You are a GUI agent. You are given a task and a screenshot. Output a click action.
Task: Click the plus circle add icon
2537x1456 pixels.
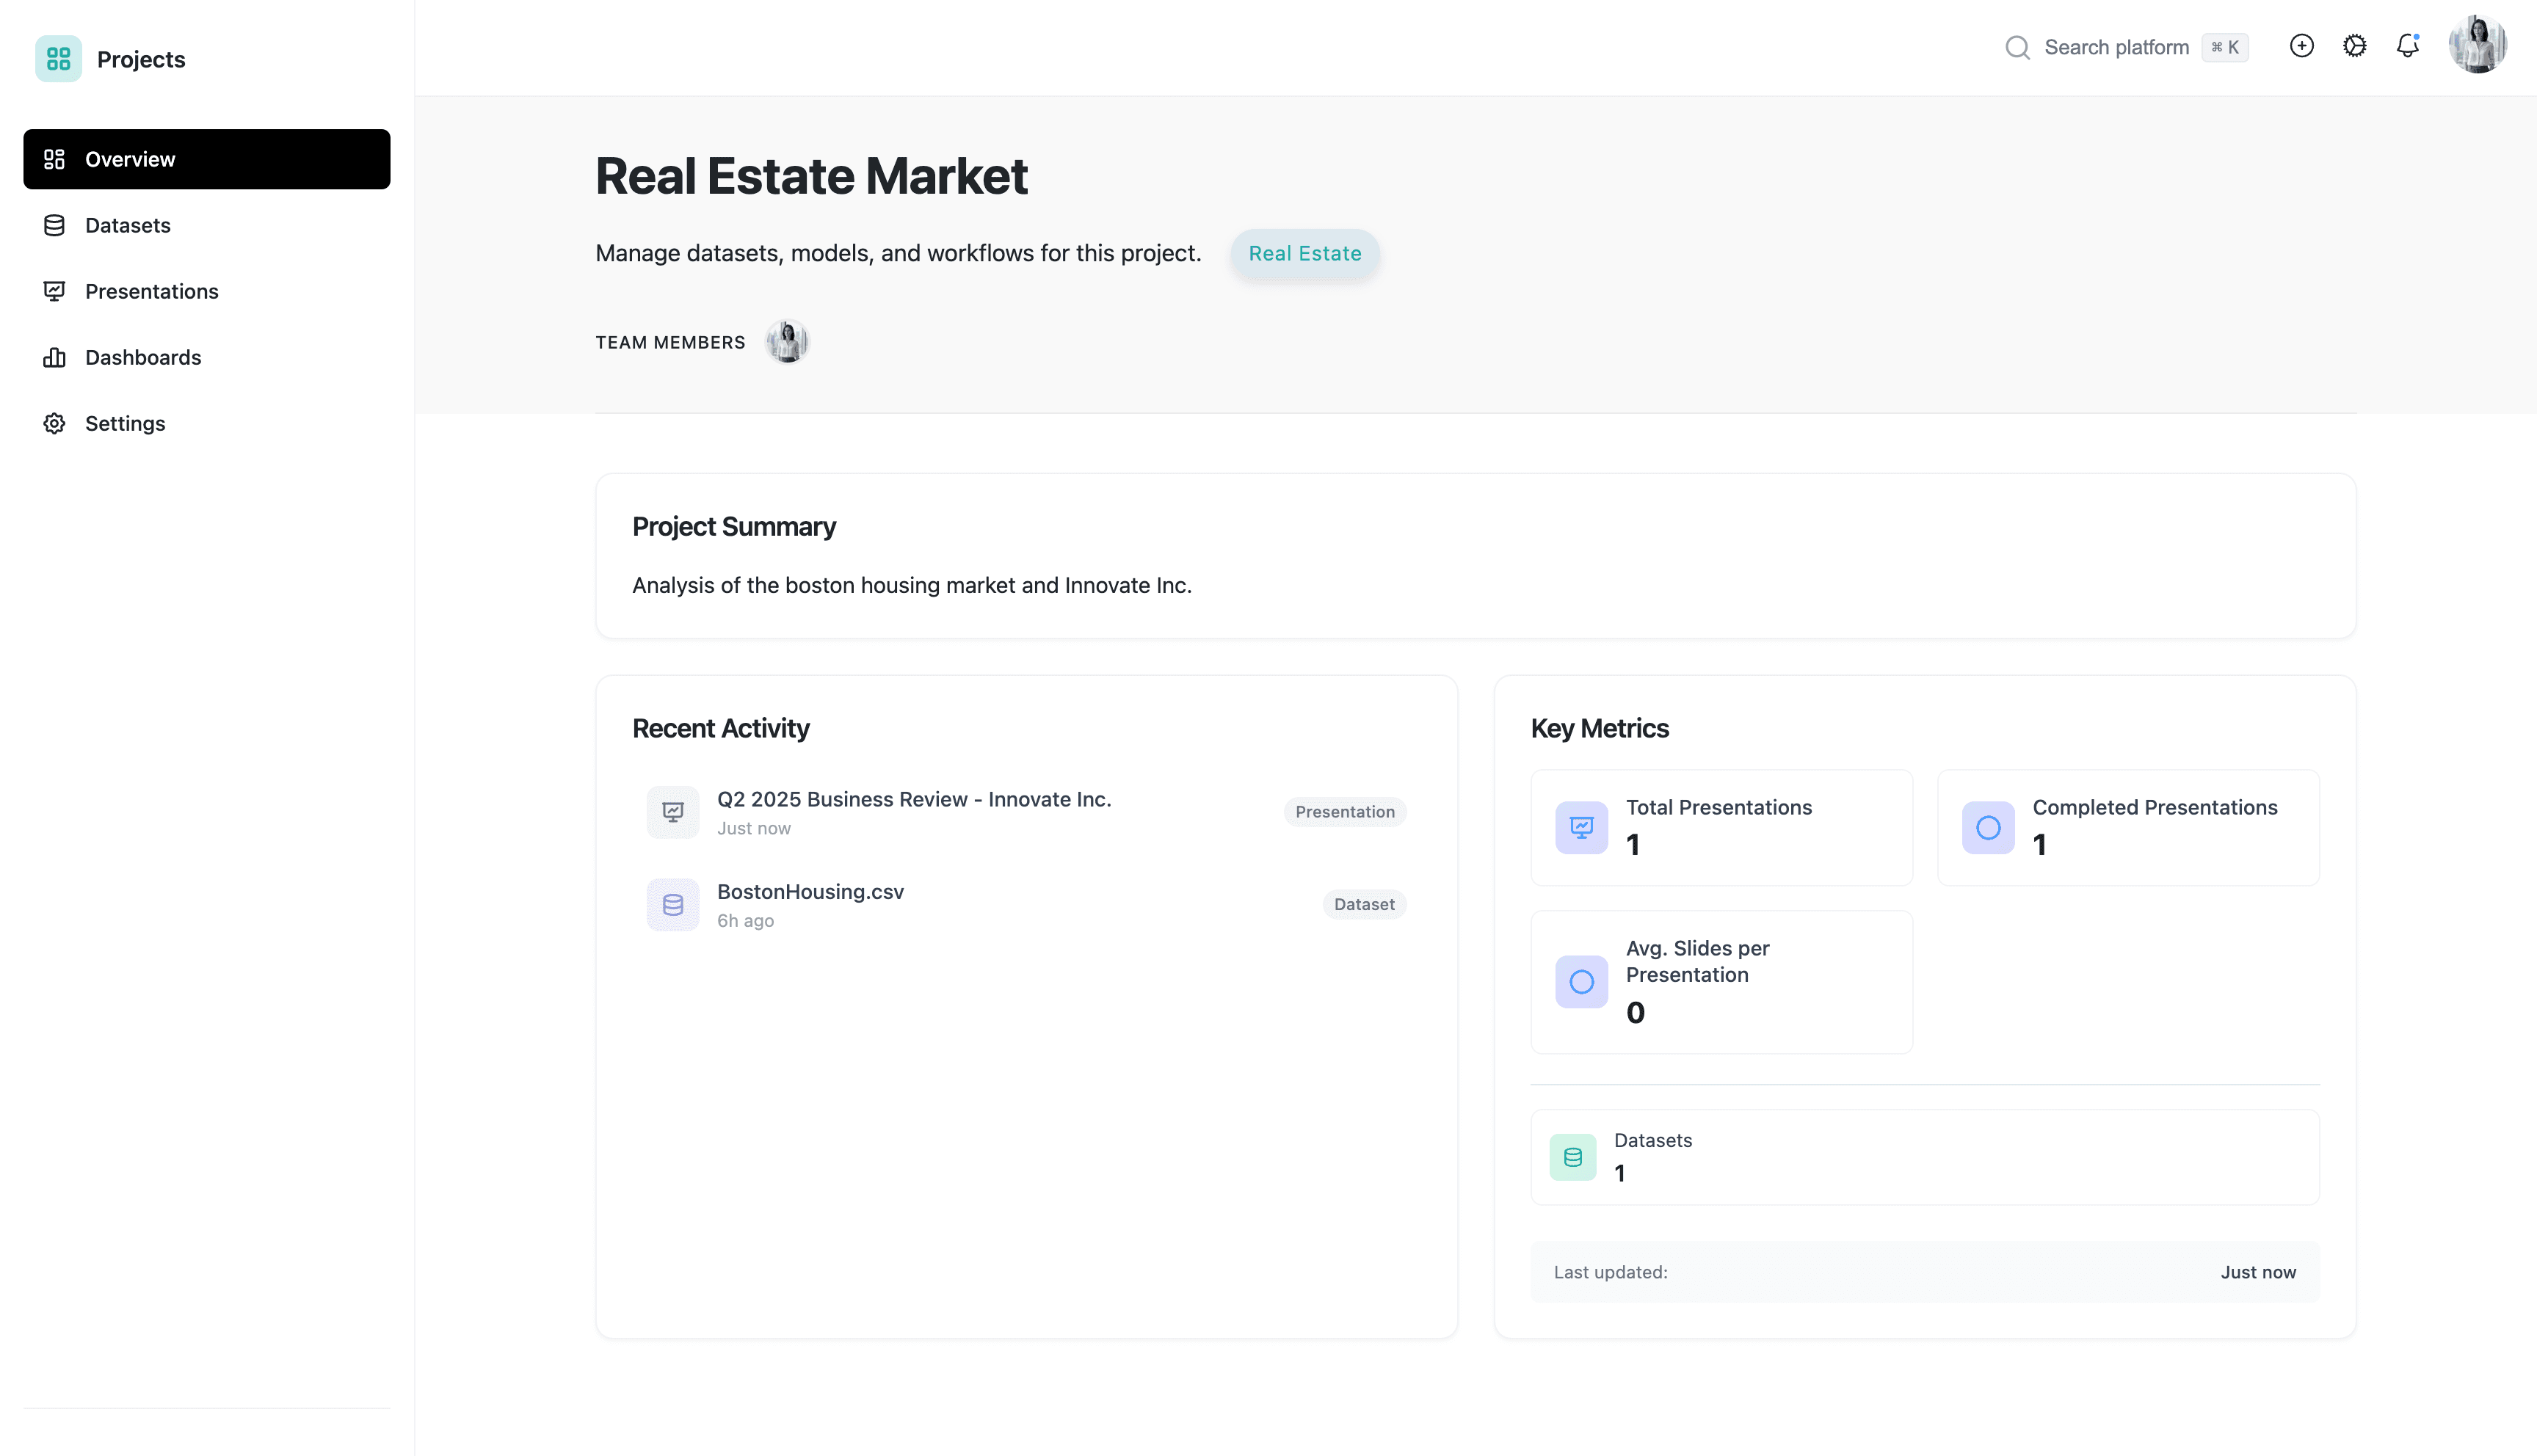tap(2301, 46)
